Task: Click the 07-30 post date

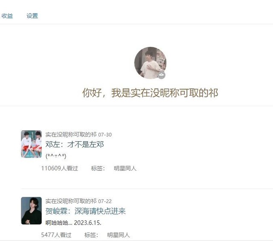Action: point(105,135)
